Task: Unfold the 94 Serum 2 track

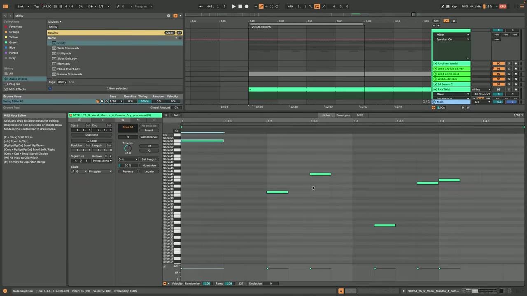Action: tap(435, 84)
